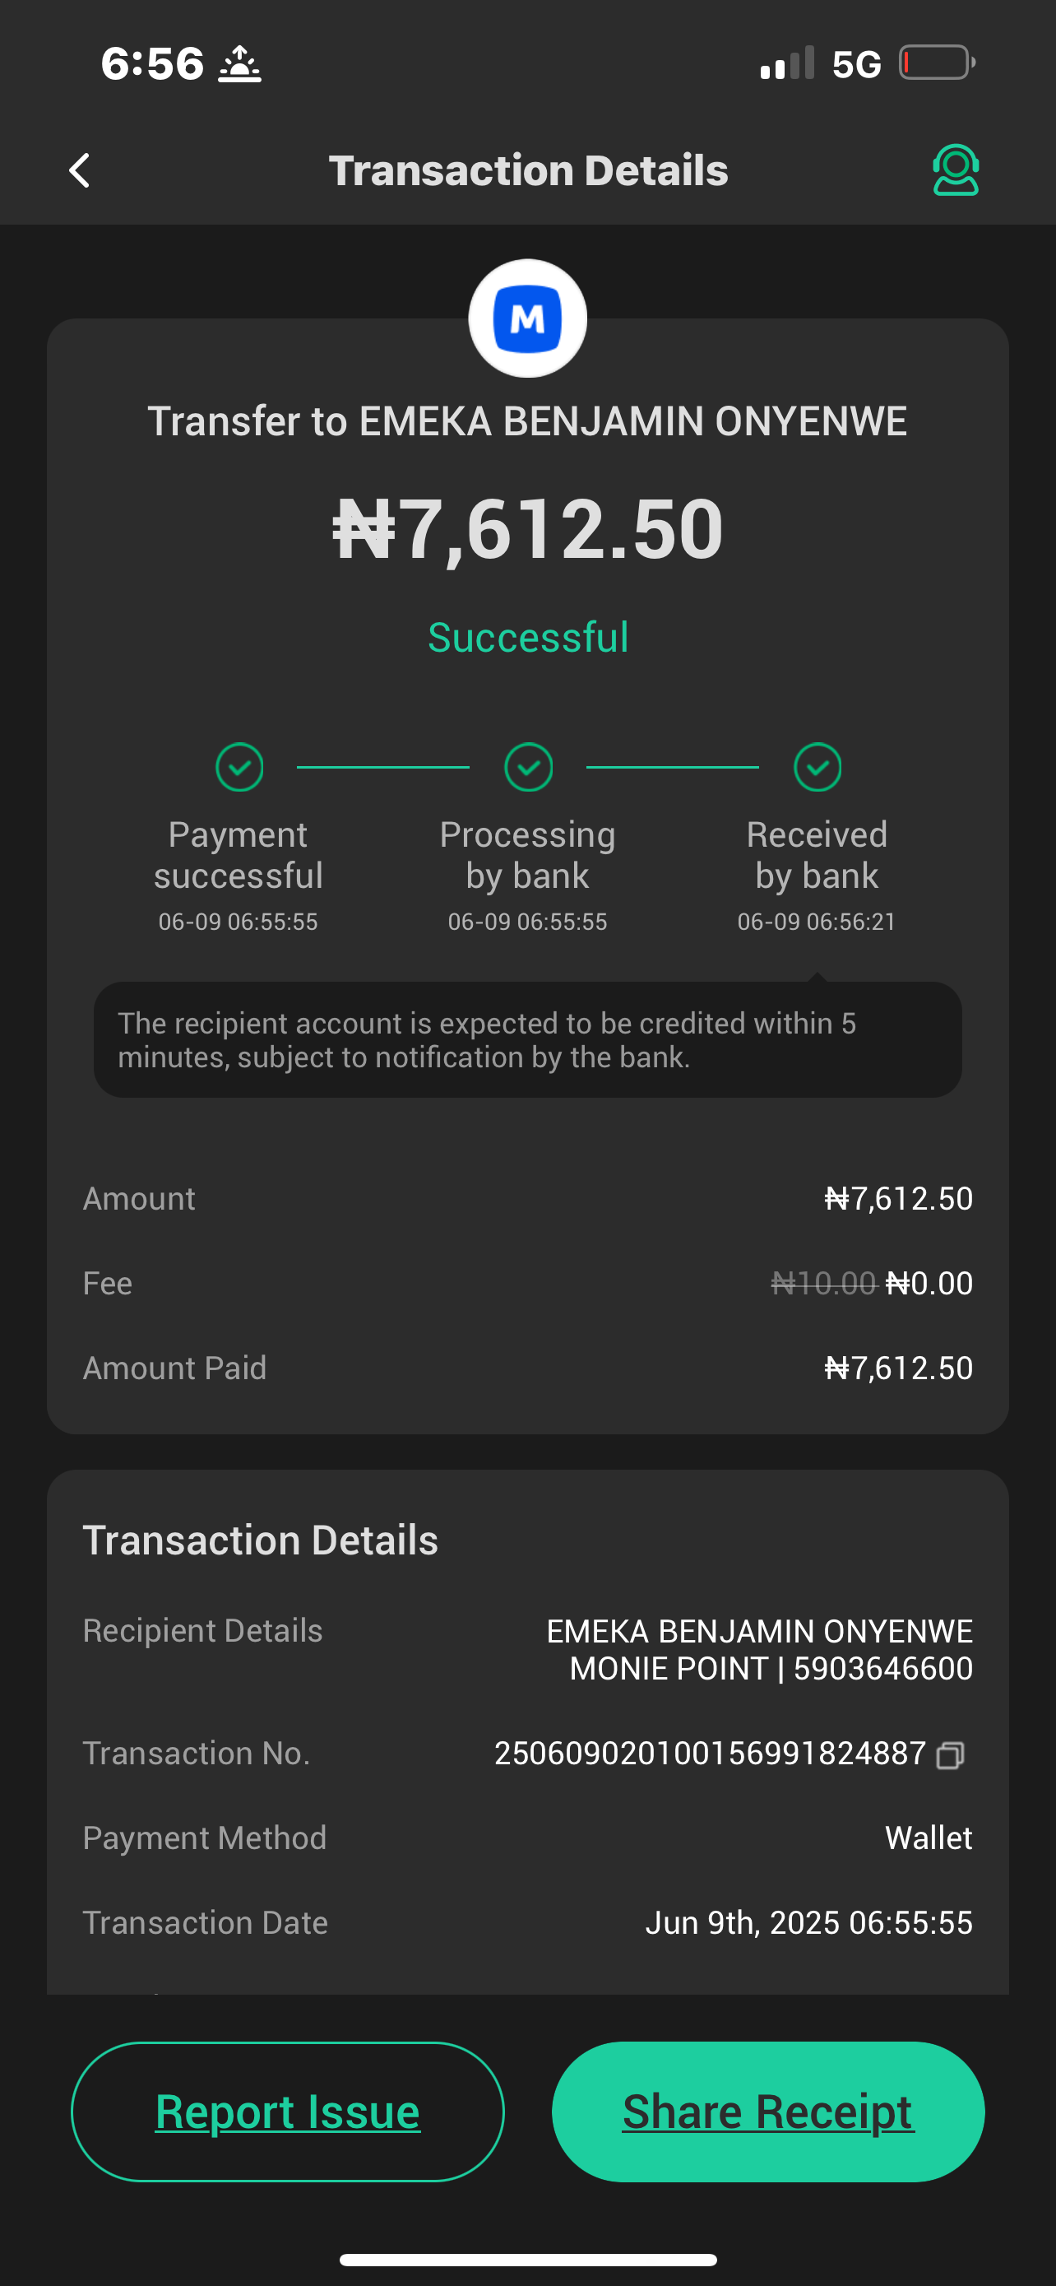Tap the Payment successful checkmark
Viewport: 1056px width, 2286px height.
(x=239, y=767)
